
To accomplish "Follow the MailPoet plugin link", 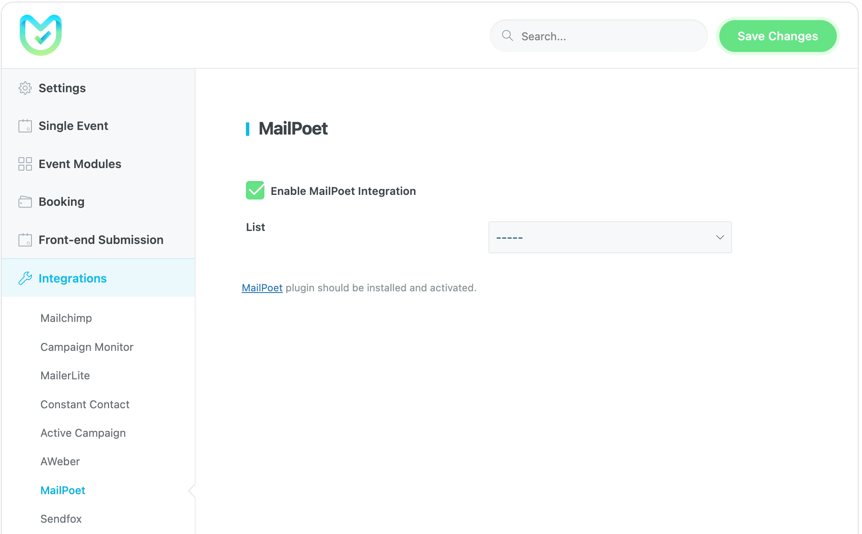I will click(262, 288).
